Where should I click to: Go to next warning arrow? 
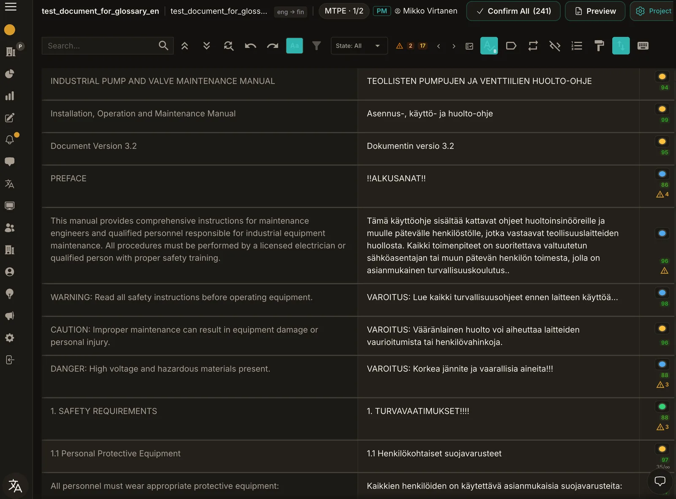click(x=454, y=46)
